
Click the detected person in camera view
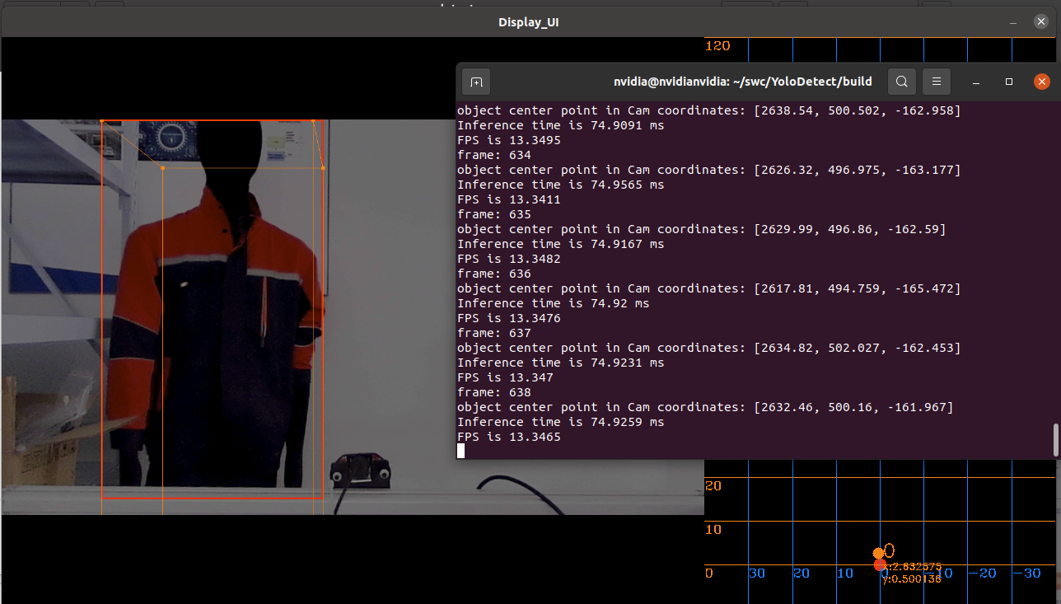point(213,309)
